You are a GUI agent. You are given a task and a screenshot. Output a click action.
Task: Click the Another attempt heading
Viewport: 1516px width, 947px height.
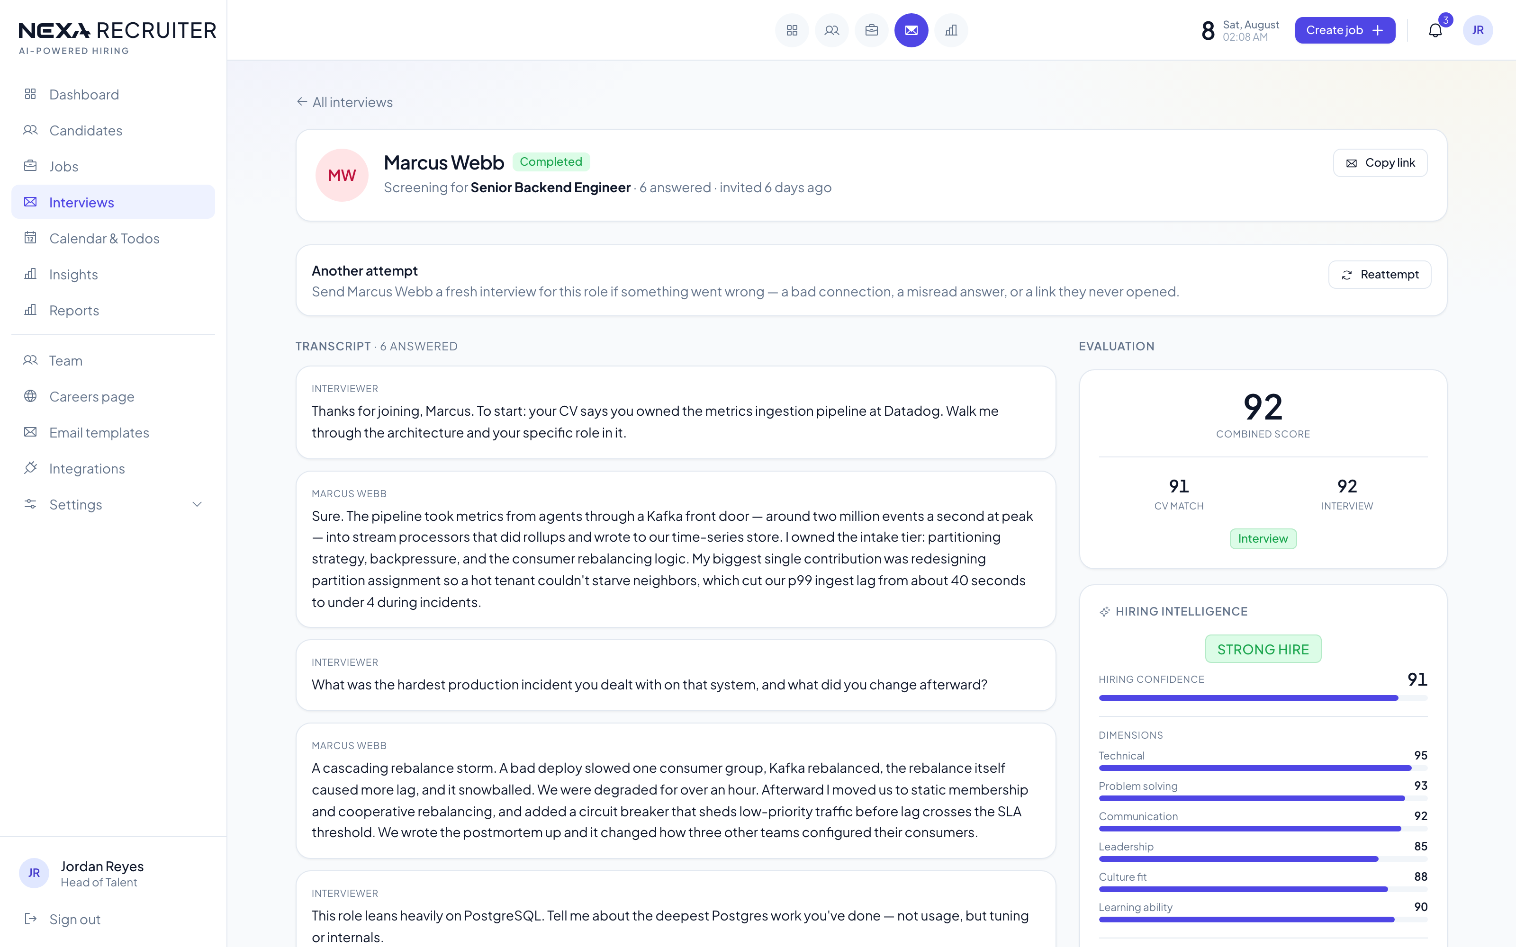pos(365,270)
